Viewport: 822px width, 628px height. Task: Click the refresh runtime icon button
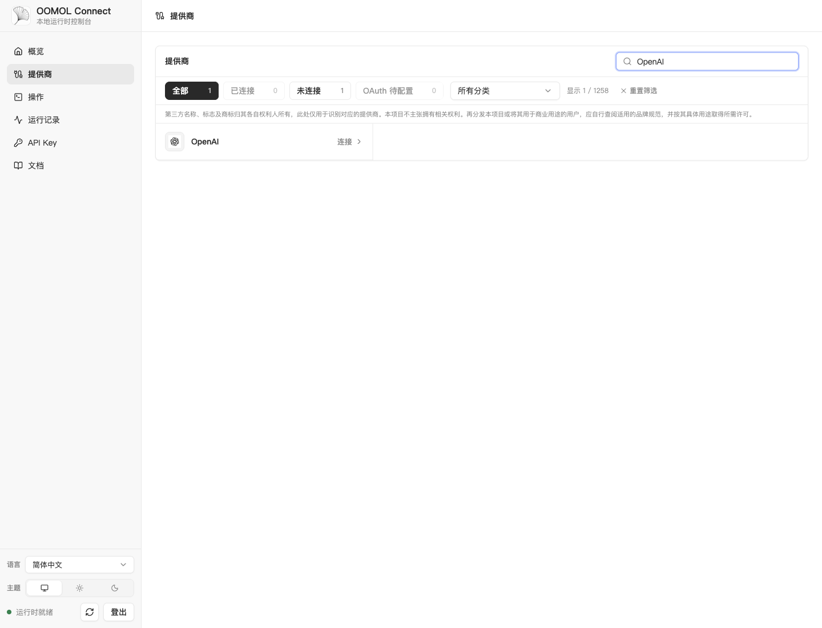(x=90, y=612)
